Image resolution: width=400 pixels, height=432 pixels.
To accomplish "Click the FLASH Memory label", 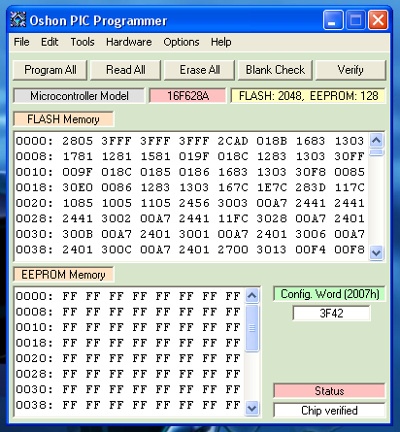I will pos(63,119).
